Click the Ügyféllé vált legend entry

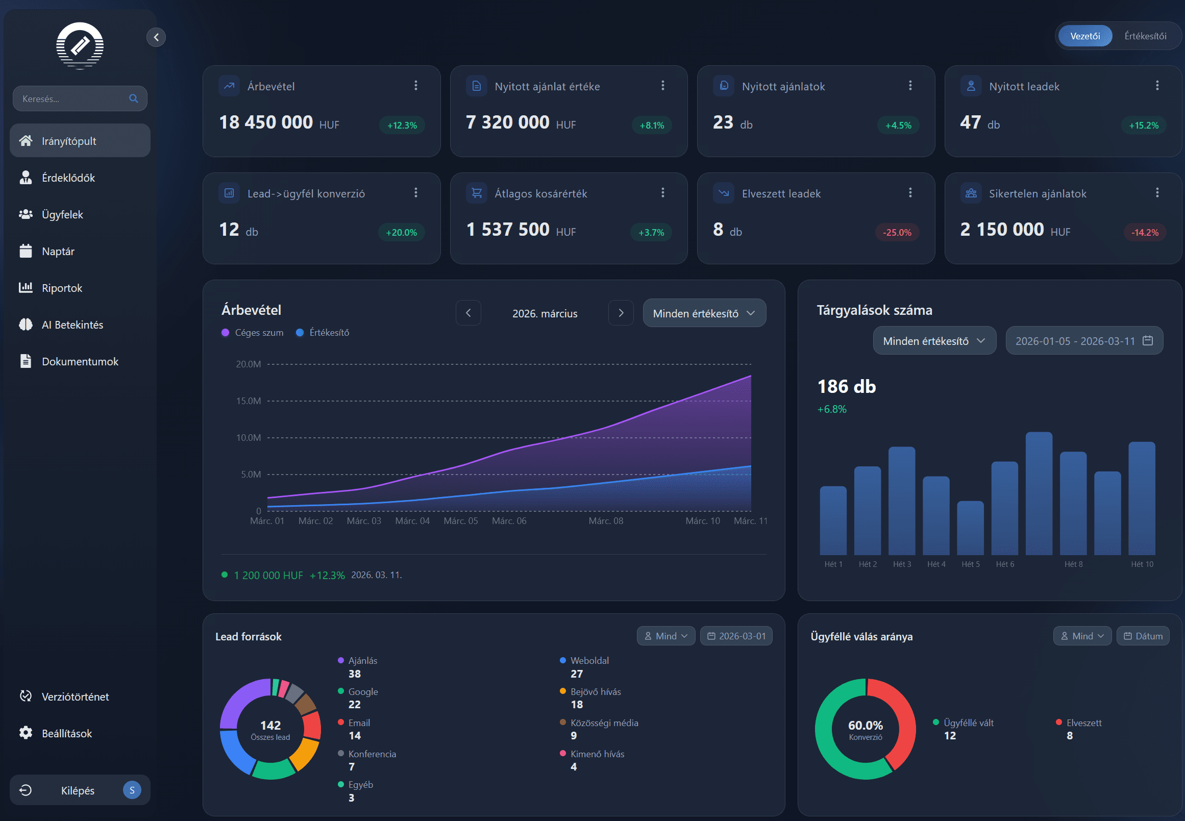point(963,729)
